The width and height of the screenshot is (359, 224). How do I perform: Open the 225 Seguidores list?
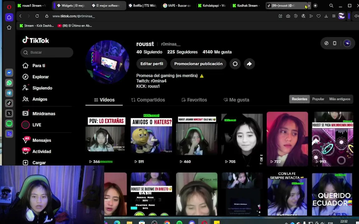coord(182,52)
